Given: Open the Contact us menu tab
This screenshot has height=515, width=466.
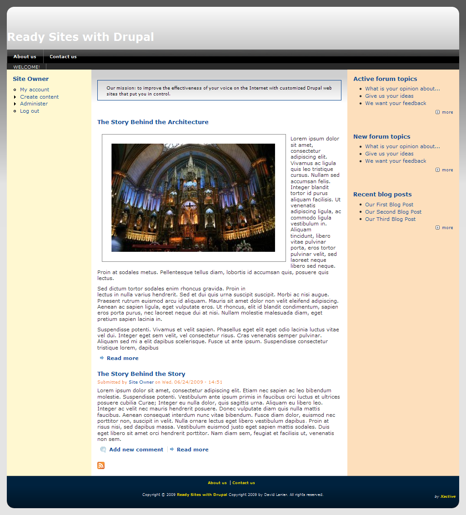Looking at the screenshot, I should coord(63,57).
